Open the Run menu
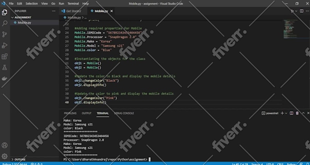The height and width of the screenshot is (165, 310). (61, 4)
